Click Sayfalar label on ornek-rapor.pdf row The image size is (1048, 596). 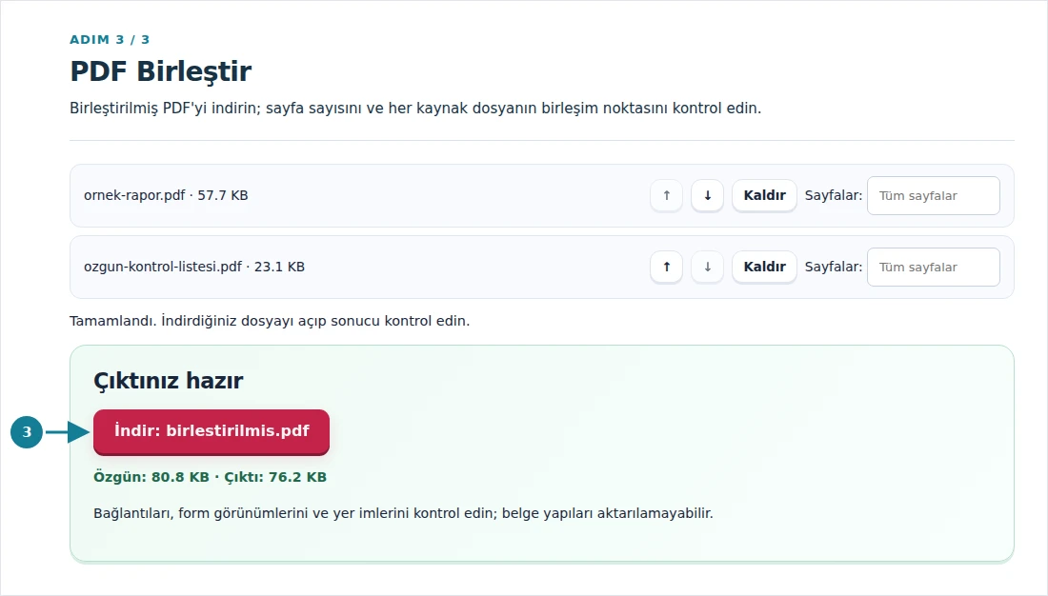[834, 196]
